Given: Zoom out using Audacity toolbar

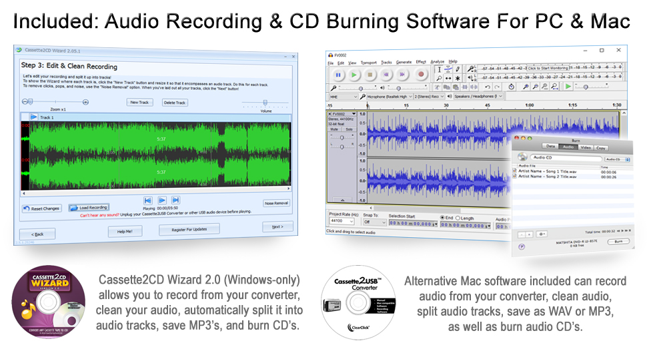Looking at the screenshot, I should (535, 87).
